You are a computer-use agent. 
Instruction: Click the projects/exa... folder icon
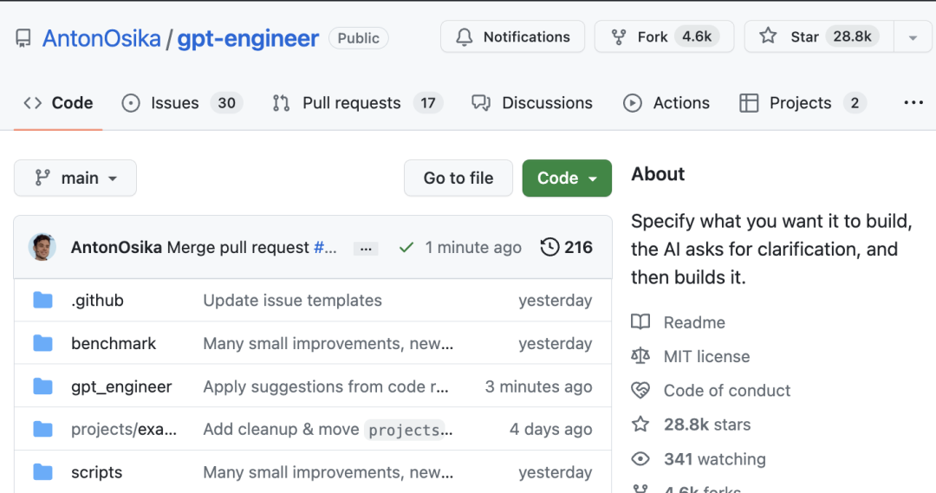coord(43,429)
